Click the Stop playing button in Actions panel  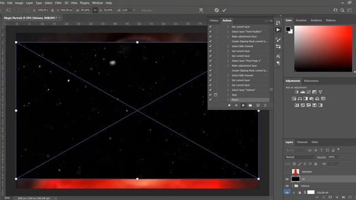229,106
